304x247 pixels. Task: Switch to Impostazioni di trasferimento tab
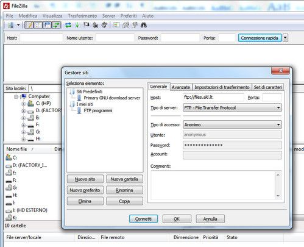[222, 87]
